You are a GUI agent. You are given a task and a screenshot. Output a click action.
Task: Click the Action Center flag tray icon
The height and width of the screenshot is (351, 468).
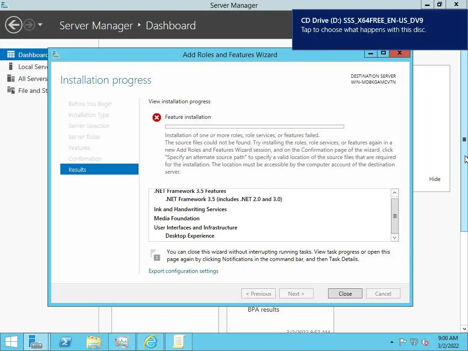point(403,342)
